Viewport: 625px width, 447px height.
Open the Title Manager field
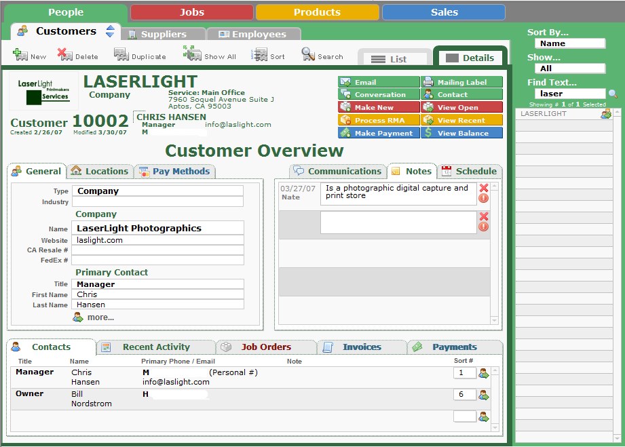[157, 284]
